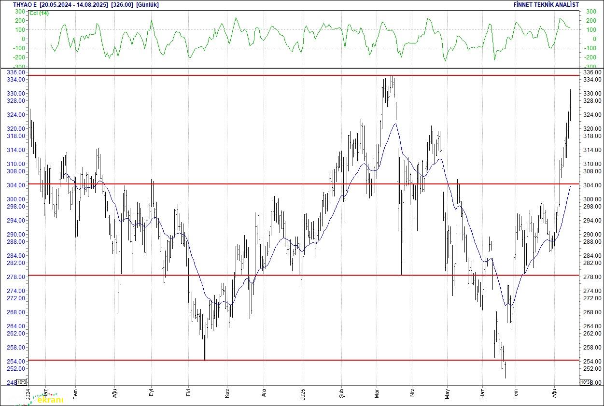Click the last price value [326.00]
Viewport: 604px width, 406px height.
[x=122, y=5]
